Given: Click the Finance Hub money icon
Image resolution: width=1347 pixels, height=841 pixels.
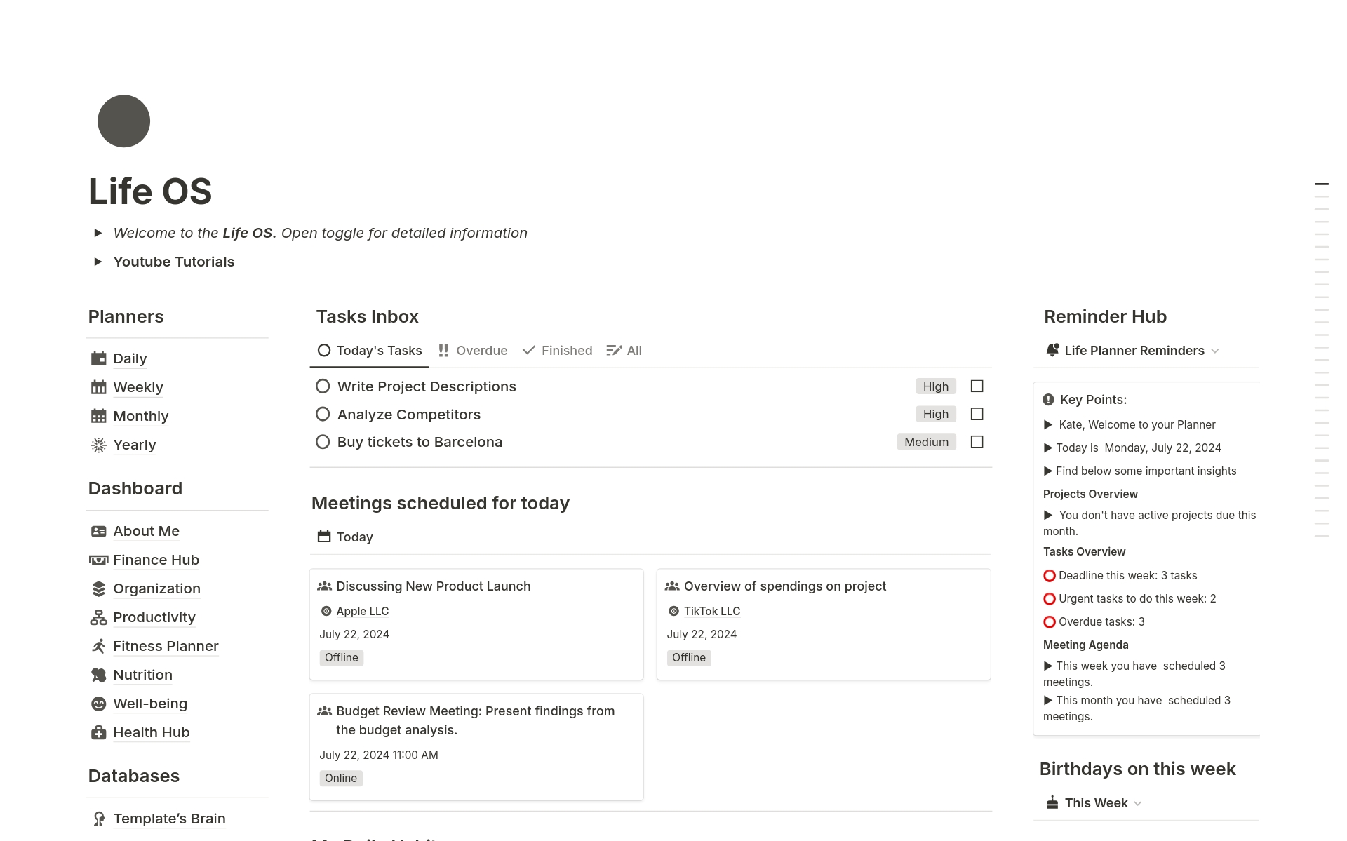Looking at the screenshot, I should (x=99, y=560).
